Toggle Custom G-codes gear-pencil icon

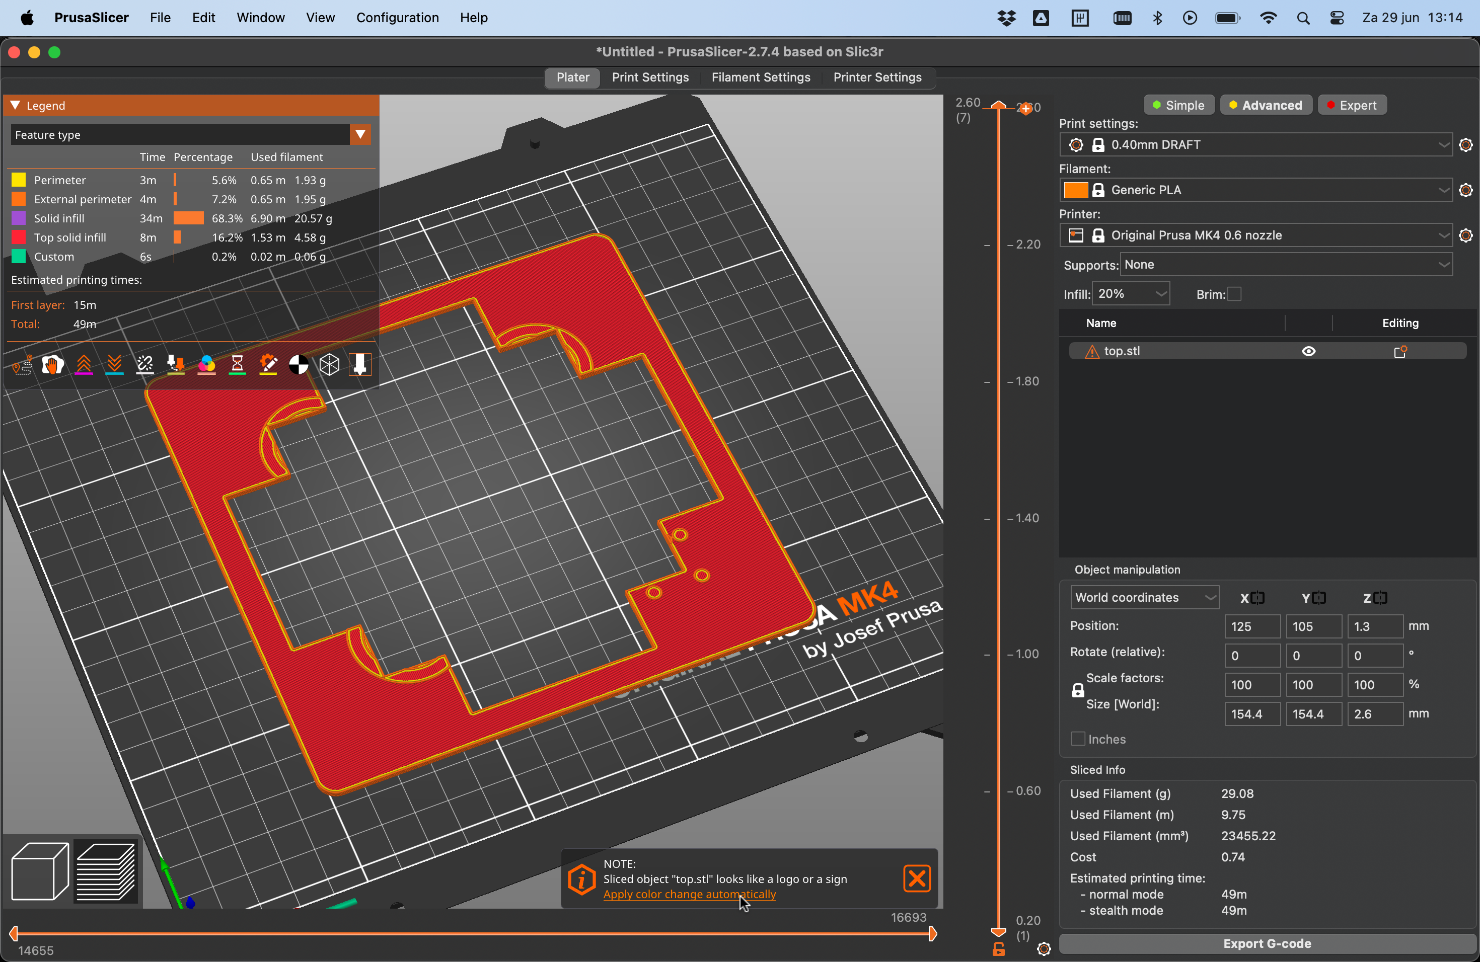point(268,365)
